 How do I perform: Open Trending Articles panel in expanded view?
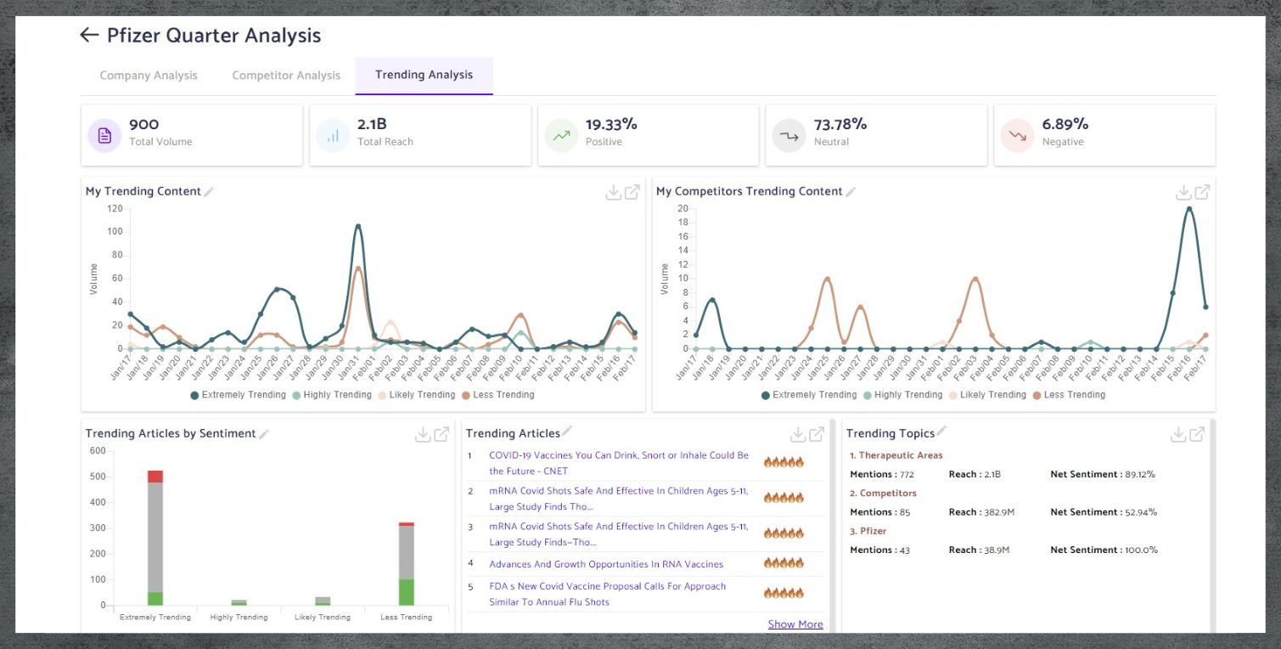[x=817, y=434]
